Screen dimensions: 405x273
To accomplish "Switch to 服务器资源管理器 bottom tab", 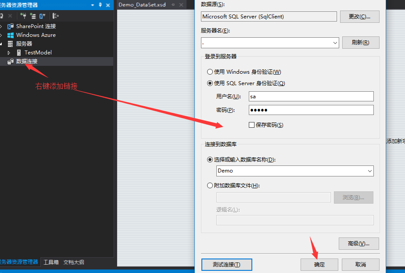I will tap(19, 262).
